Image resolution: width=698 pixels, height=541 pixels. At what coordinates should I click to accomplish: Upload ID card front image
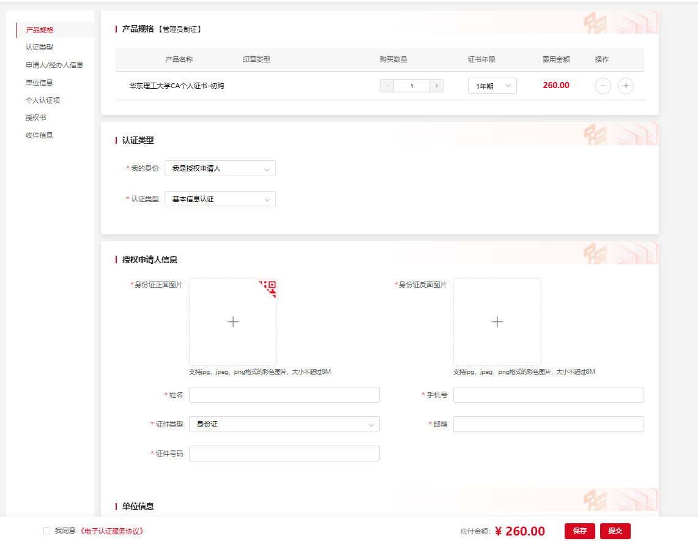[x=233, y=322]
